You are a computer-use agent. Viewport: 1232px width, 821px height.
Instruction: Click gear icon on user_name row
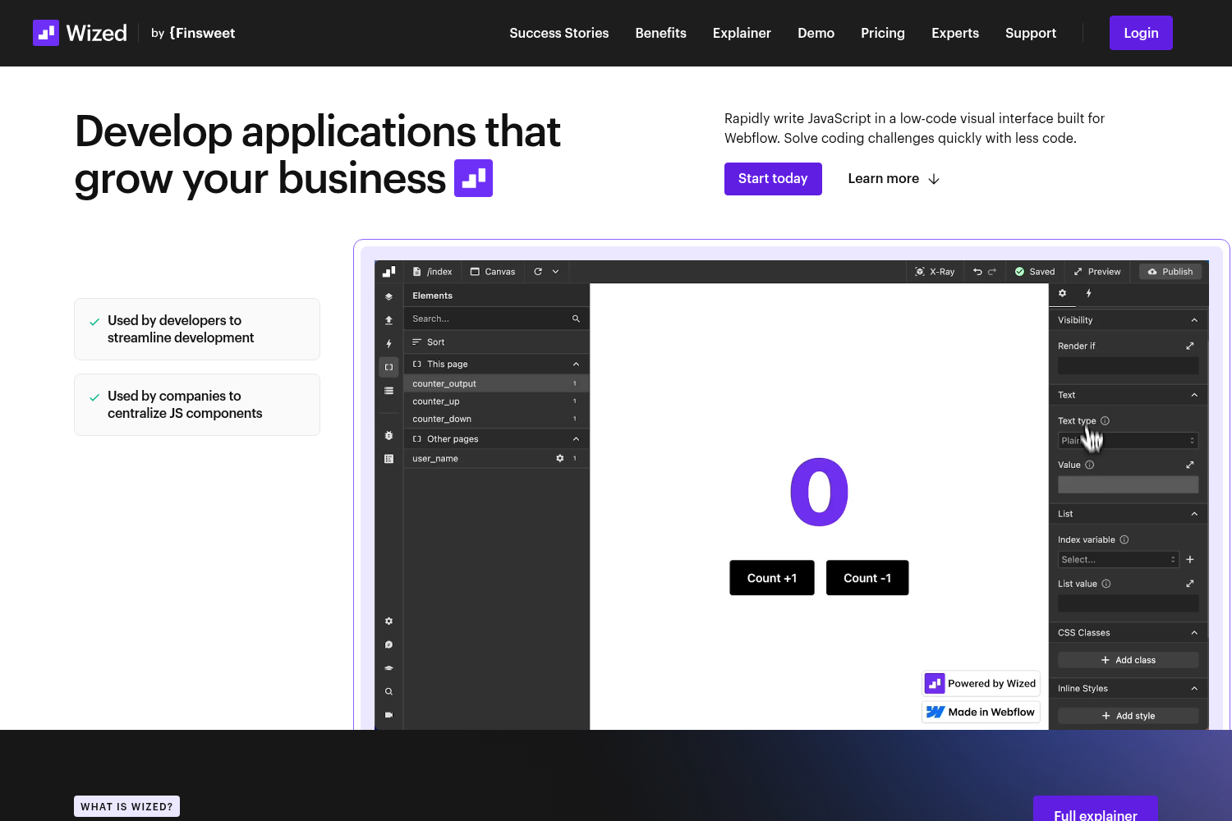tap(559, 458)
